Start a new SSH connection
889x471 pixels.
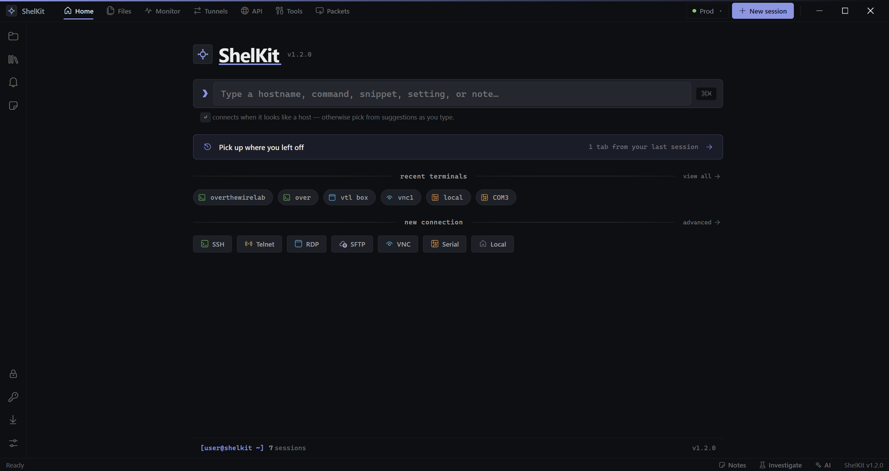(212, 244)
